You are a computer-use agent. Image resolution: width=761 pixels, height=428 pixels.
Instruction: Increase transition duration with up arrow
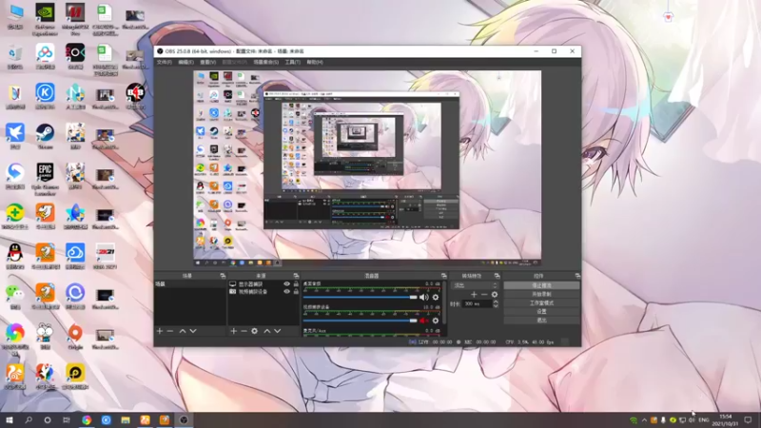[x=496, y=302]
